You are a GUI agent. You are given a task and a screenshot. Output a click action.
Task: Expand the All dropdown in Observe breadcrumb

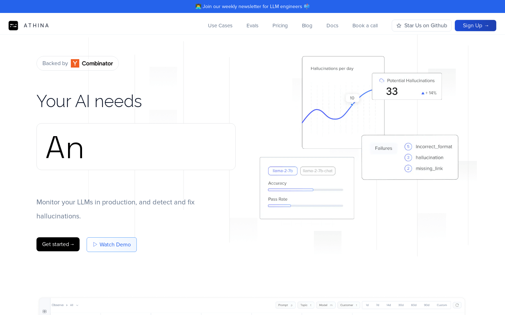(x=74, y=305)
